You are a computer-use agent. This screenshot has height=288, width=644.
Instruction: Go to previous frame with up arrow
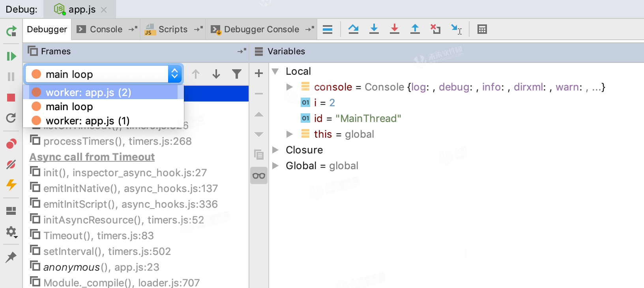tap(196, 74)
